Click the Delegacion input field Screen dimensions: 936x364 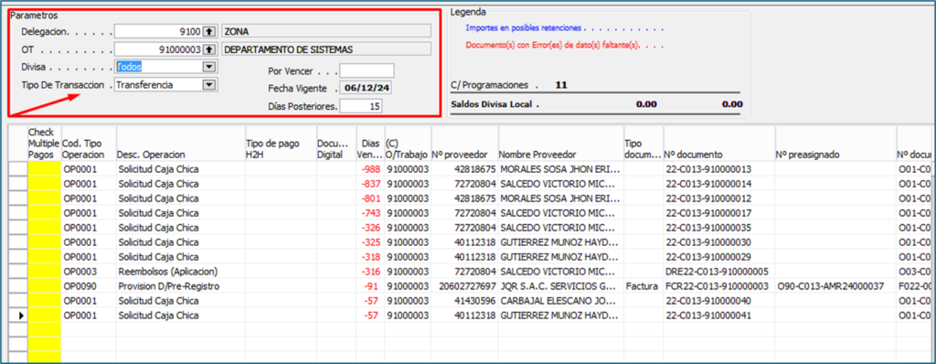(159, 31)
